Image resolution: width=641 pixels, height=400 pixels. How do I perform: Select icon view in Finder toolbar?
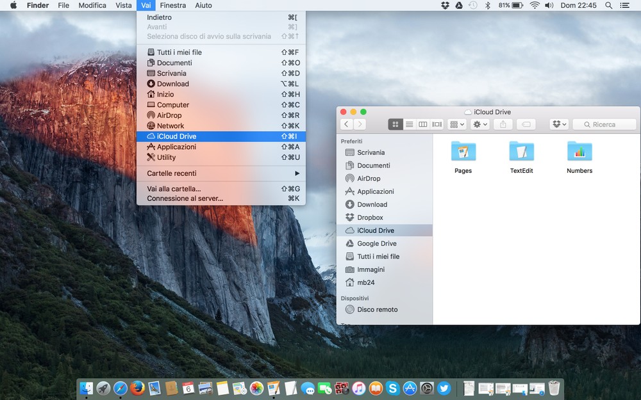click(395, 124)
